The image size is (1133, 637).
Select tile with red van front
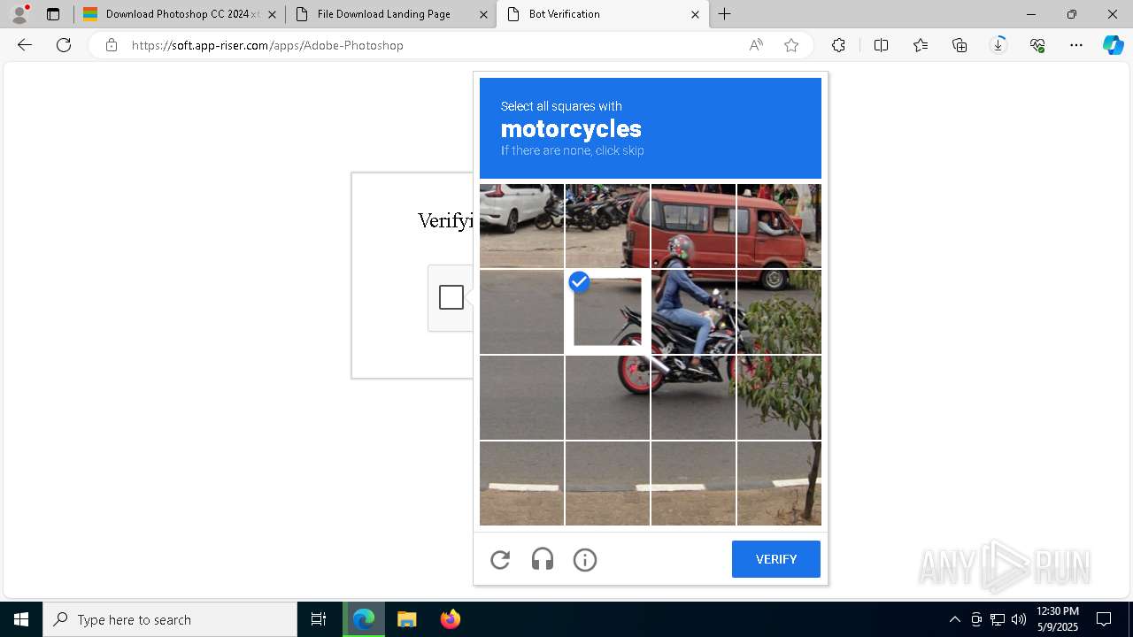tap(779, 226)
